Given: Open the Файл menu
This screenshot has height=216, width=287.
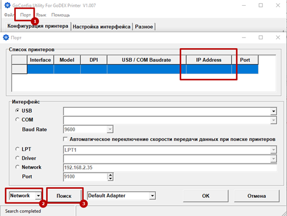Looking at the screenshot, I should (9, 15).
